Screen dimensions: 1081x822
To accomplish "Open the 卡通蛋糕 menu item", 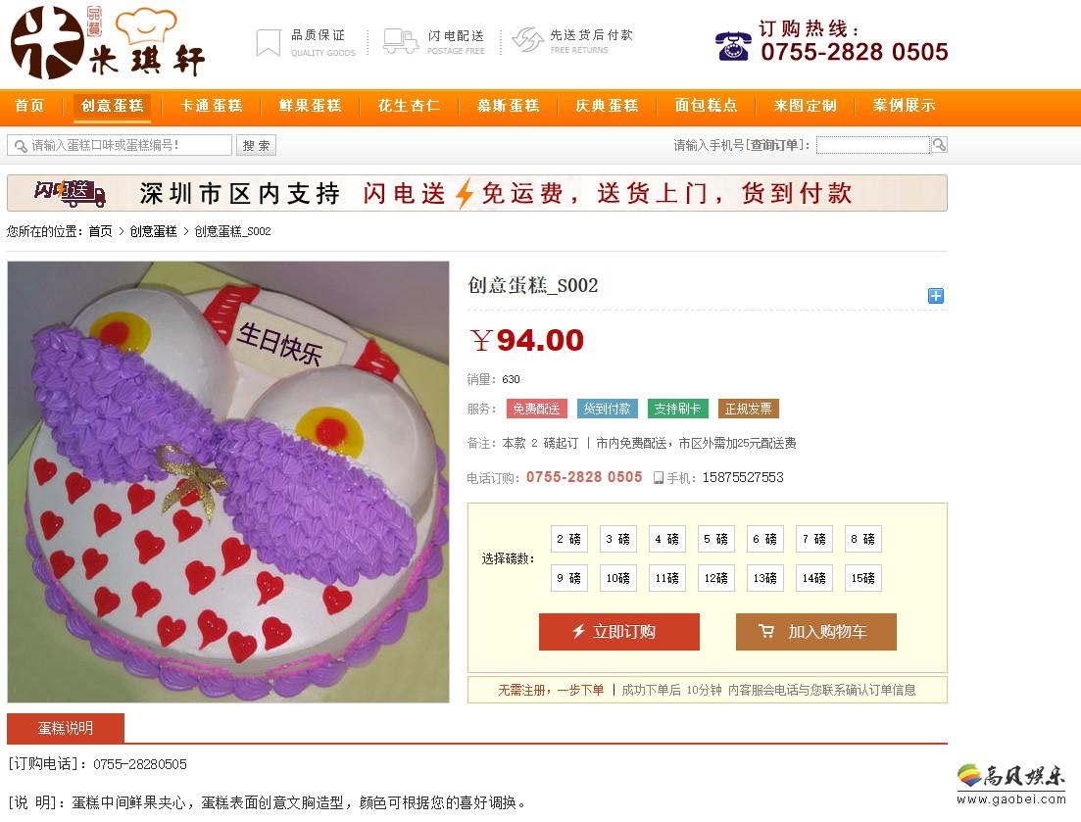I will click(211, 106).
